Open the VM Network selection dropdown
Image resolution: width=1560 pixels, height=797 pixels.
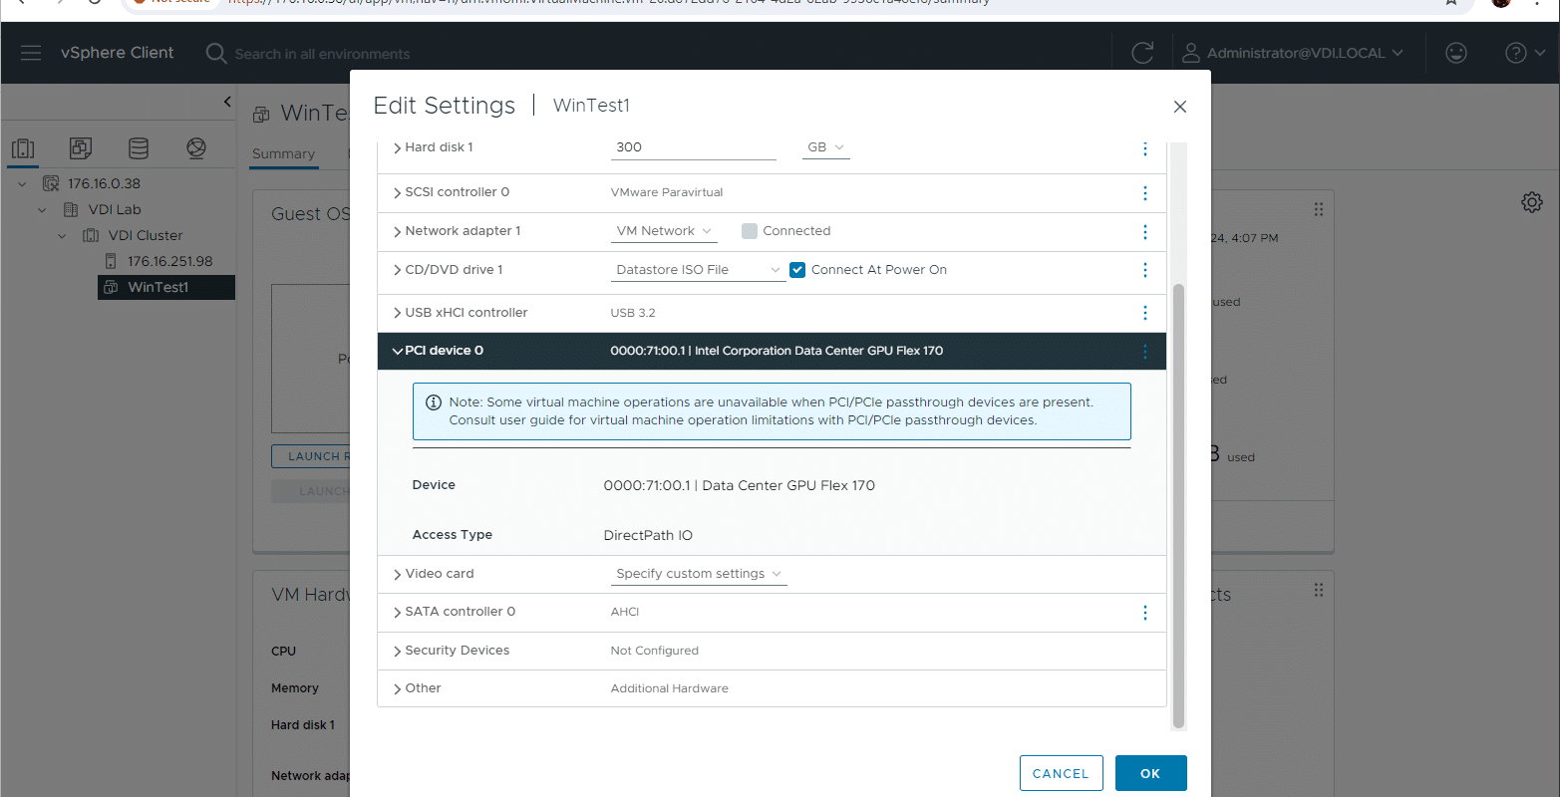tap(664, 231)
